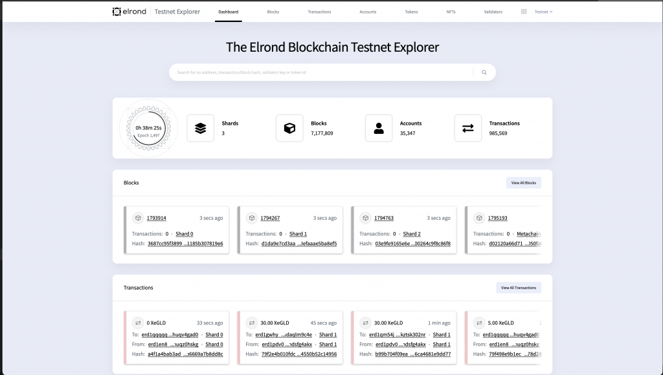Open block 1793914 link

pyautogui.click(x=157, y=218)
